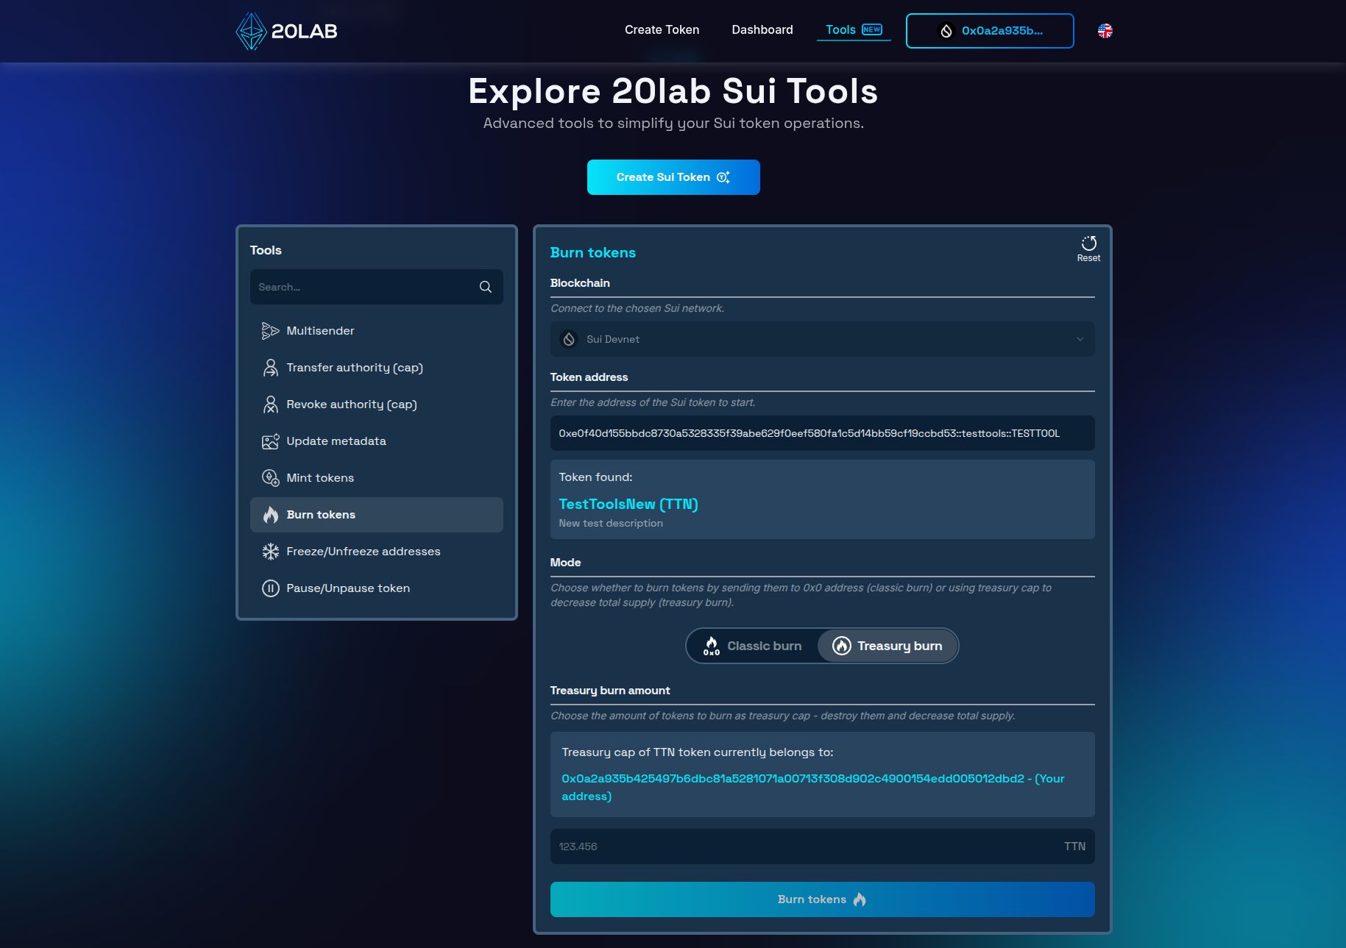Click the Sui Devnet network icon
The image size is (1346, 948).
click(x=569, y=339)
